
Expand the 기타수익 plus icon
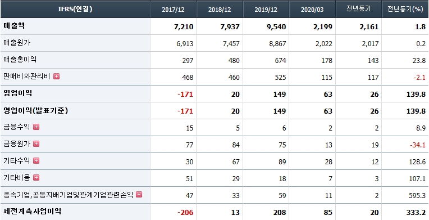coord(36,161)
